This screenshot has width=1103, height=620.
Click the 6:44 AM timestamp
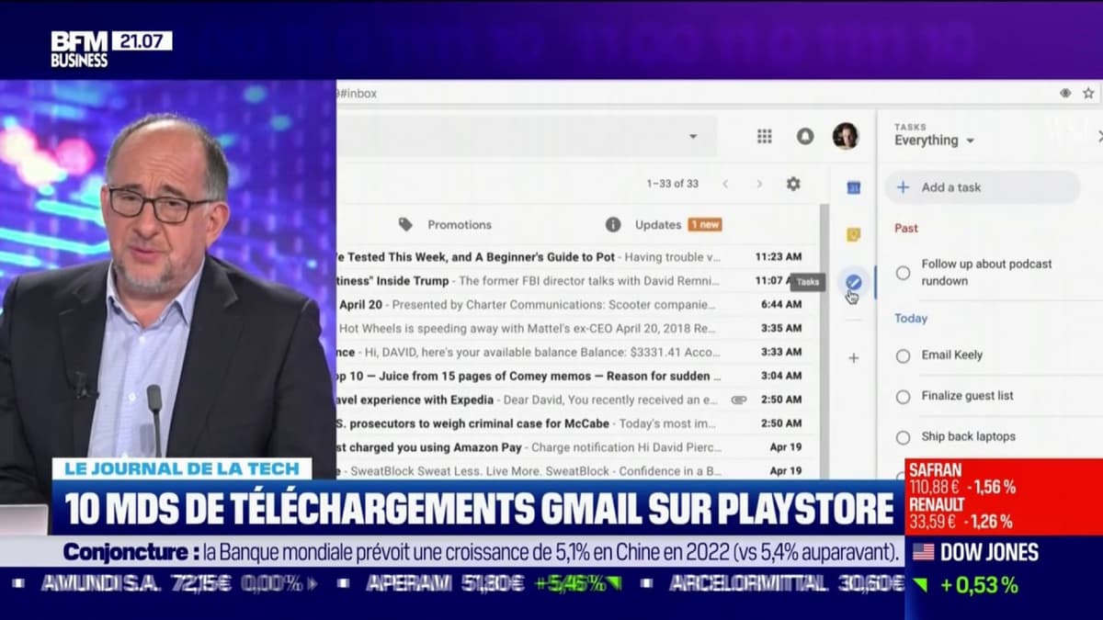pyautogui.click(x=781, y=304)
